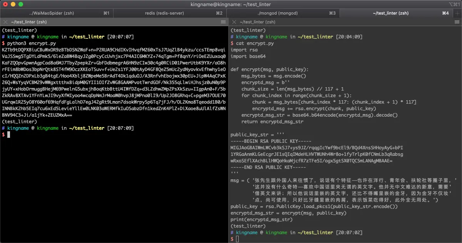
Task: Click the timestamp [20:04:09] in right pane
Action: click(349, 37)
